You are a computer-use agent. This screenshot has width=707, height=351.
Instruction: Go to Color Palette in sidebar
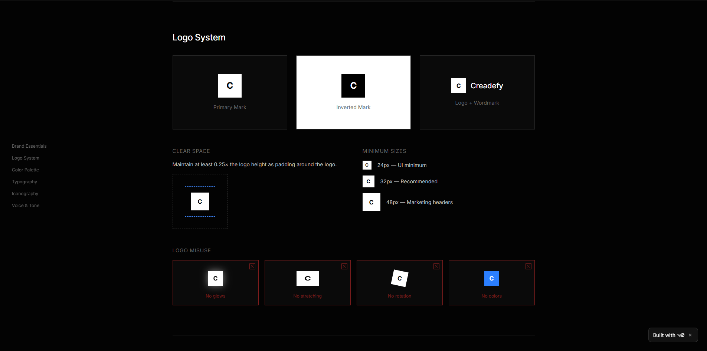tap(25, 170)
